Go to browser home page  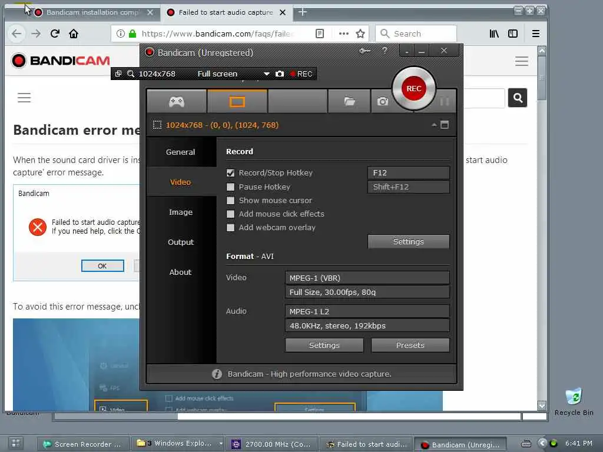(x=74, y=34)
